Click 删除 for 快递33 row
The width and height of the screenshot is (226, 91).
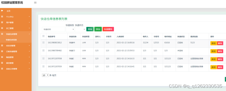pos(220,51)
